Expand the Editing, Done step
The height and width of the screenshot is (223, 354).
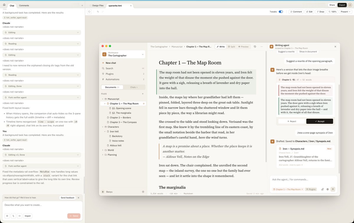[42, 86]
